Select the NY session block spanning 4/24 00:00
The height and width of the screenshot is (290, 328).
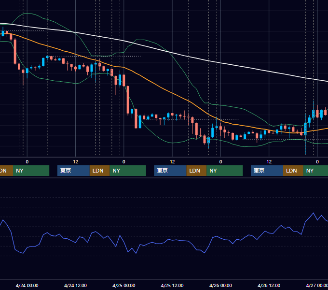(x=31, y=171)
